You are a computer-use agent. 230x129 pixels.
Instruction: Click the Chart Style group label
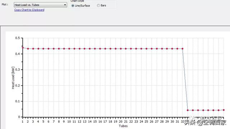(x=77, y=1)
